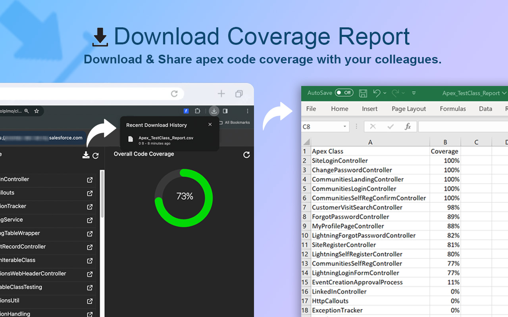Click the zoom magnifier icon in address bar
Screen dimensions: 508x317
(x=27, y=111)
